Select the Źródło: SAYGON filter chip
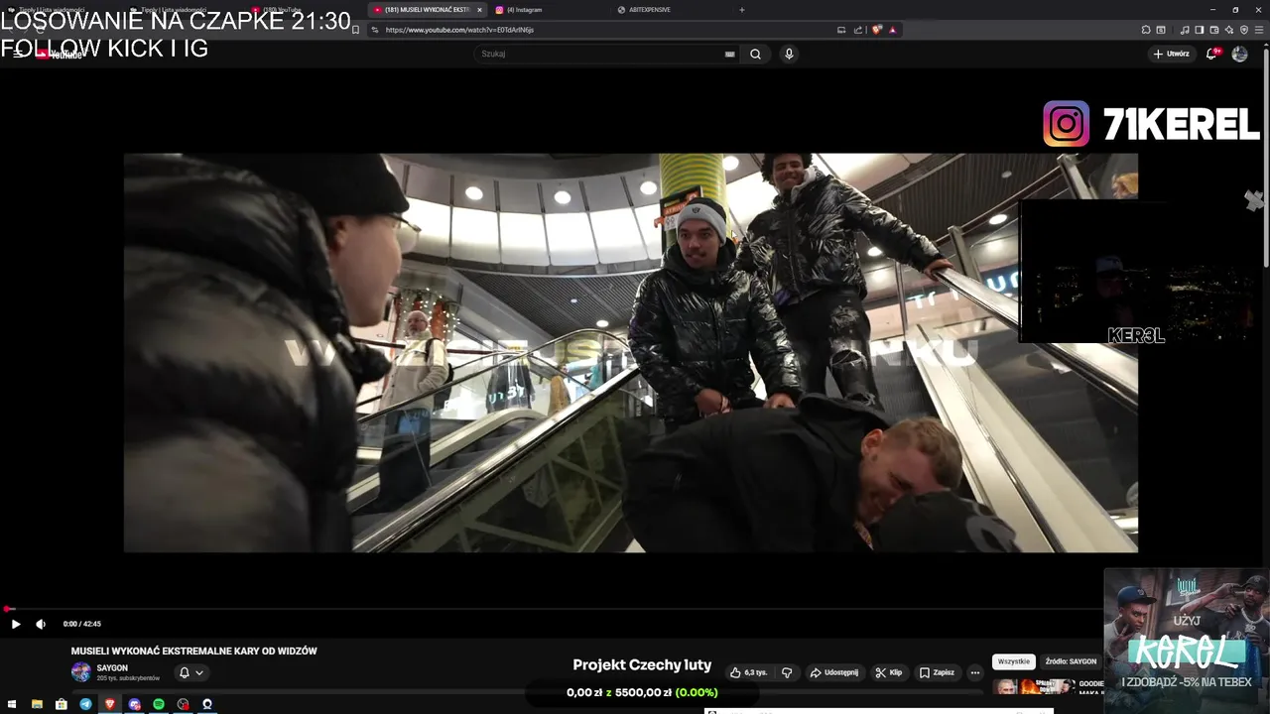1270x714 pixels. pyautogui.click(x=1071, y=661)
